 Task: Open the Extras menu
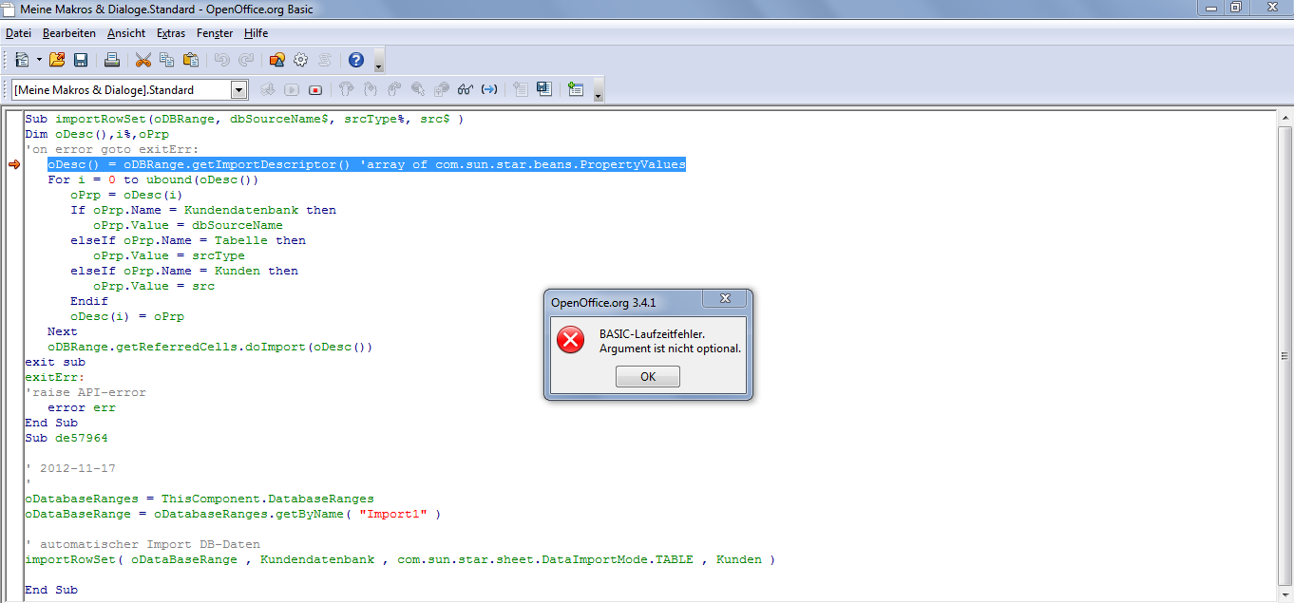(x=171, y=33)
